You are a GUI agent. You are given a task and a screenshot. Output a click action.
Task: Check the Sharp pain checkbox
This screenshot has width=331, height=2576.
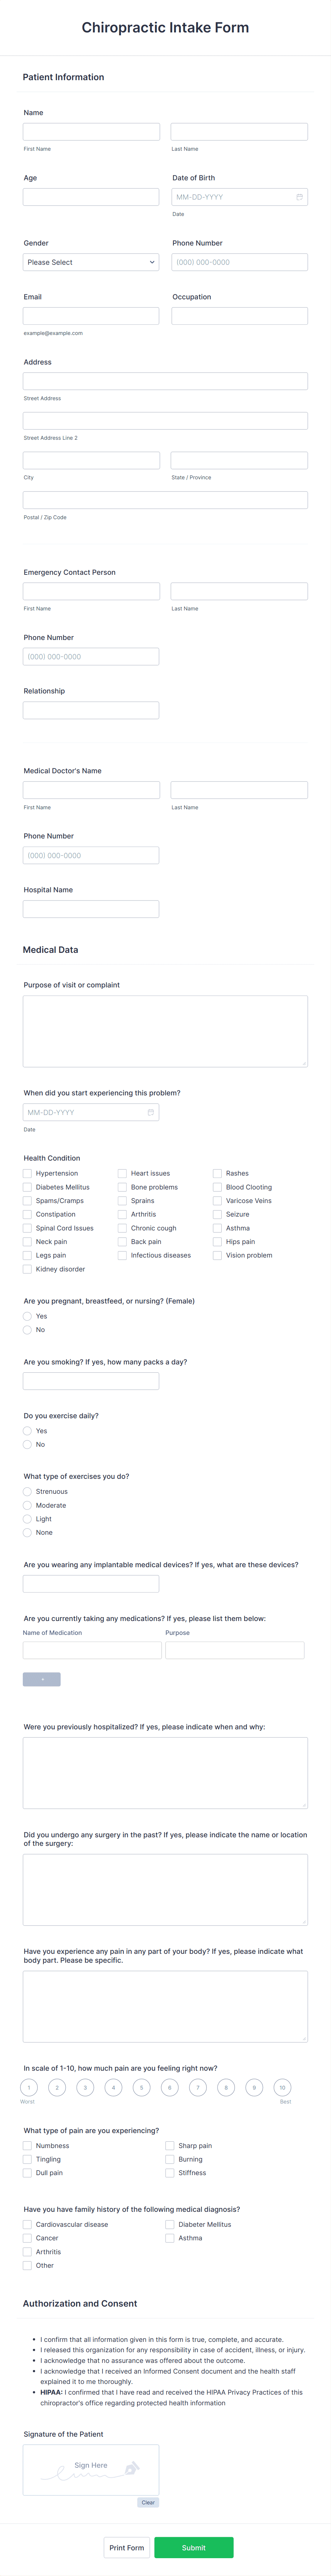click(x=170, y=2145)
